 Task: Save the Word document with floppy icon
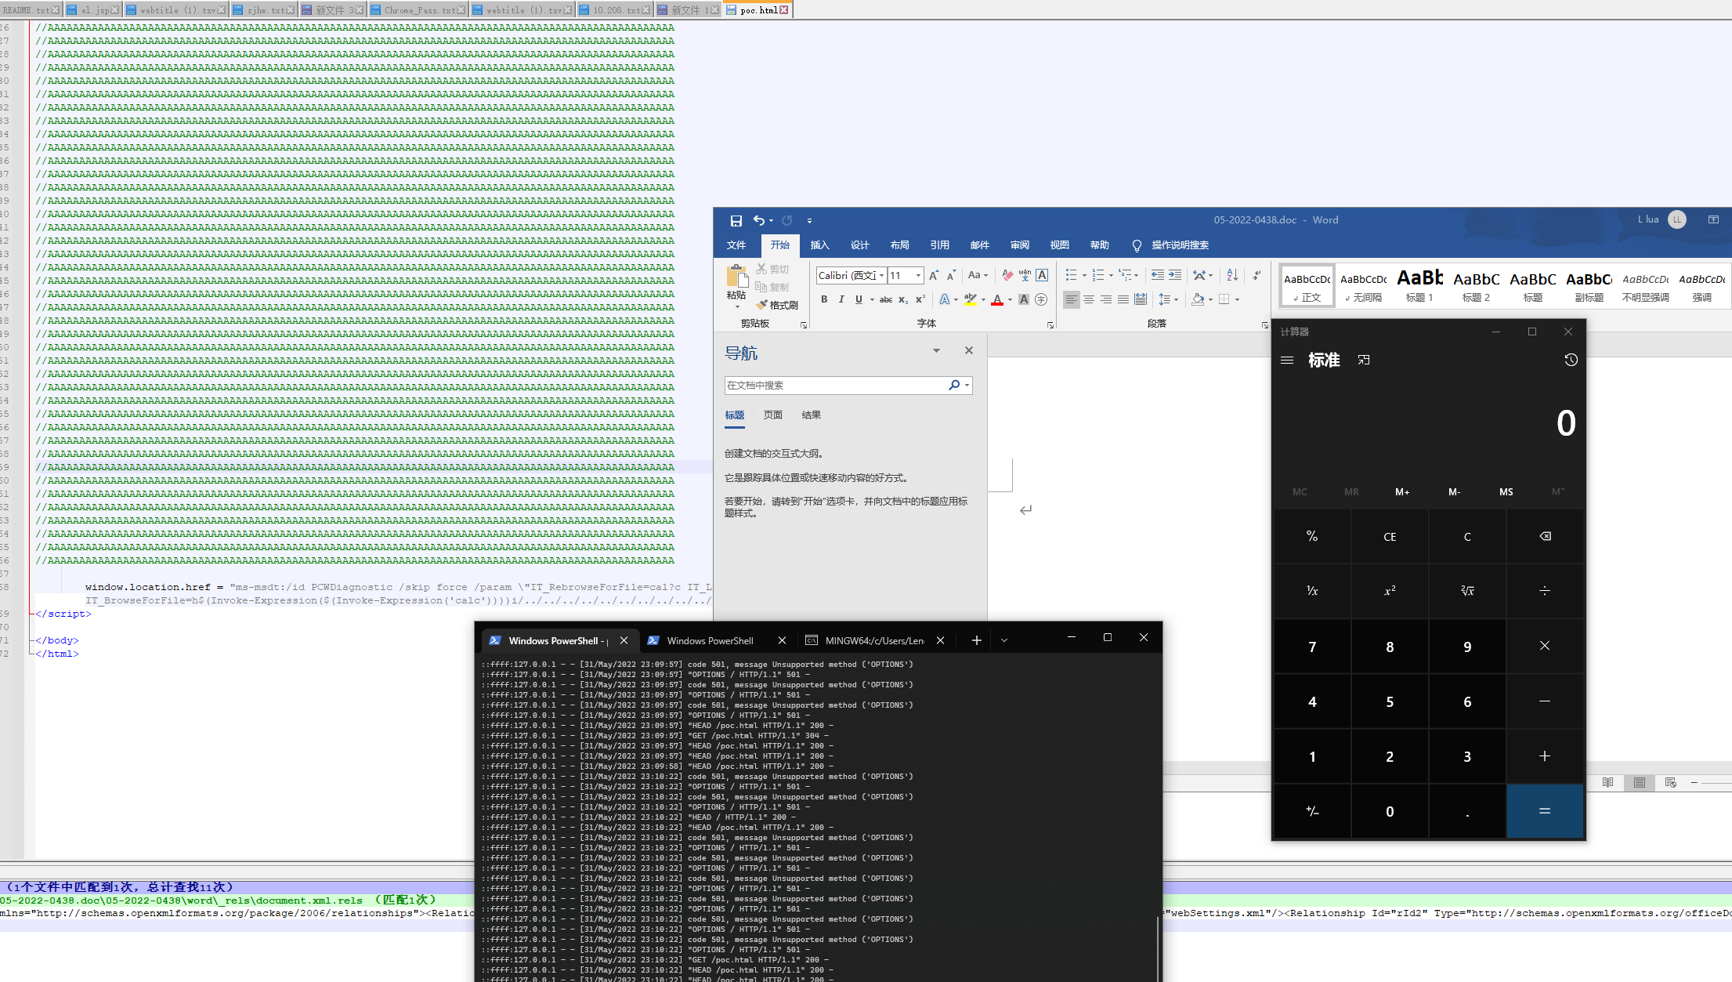tap(736, 220)
